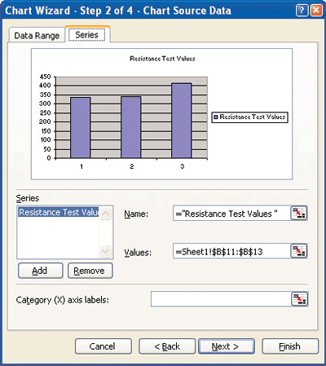Click Finish to create the chart
Screen dimensions: 326x366
pyautogui.click(x=290, y=346)
